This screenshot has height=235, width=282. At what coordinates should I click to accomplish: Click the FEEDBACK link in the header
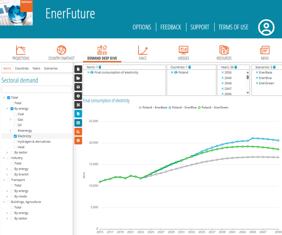point(171,27)
